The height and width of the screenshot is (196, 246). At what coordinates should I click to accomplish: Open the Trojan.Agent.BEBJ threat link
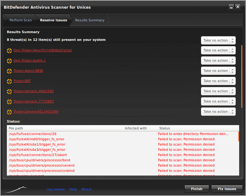pyautogui.click(x=28, y=71)
